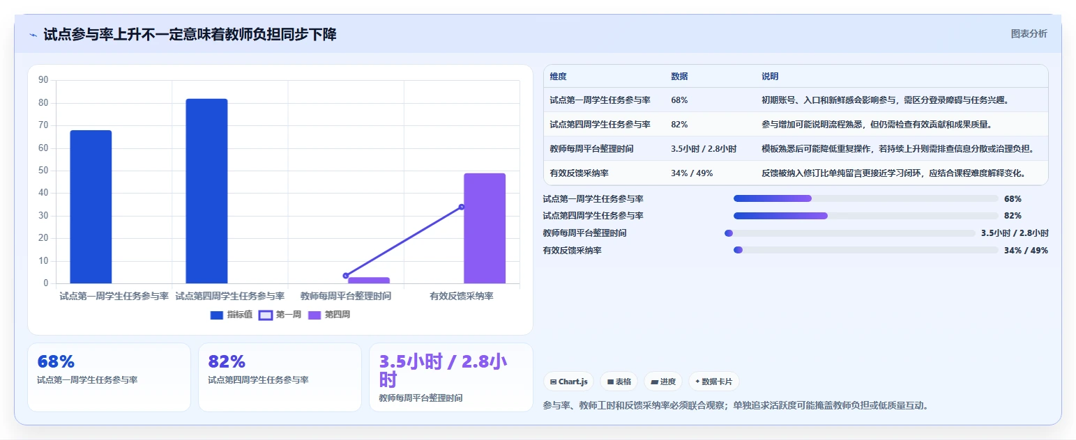
Task: Click the 68% value beside the progress bar
Action: pyautogui.click(x=1013, y=199)
